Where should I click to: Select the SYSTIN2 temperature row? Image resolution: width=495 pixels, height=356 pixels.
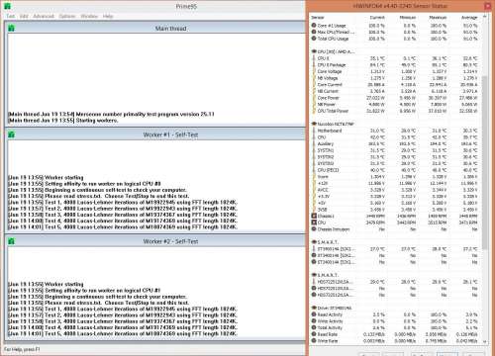pos(396,157)
